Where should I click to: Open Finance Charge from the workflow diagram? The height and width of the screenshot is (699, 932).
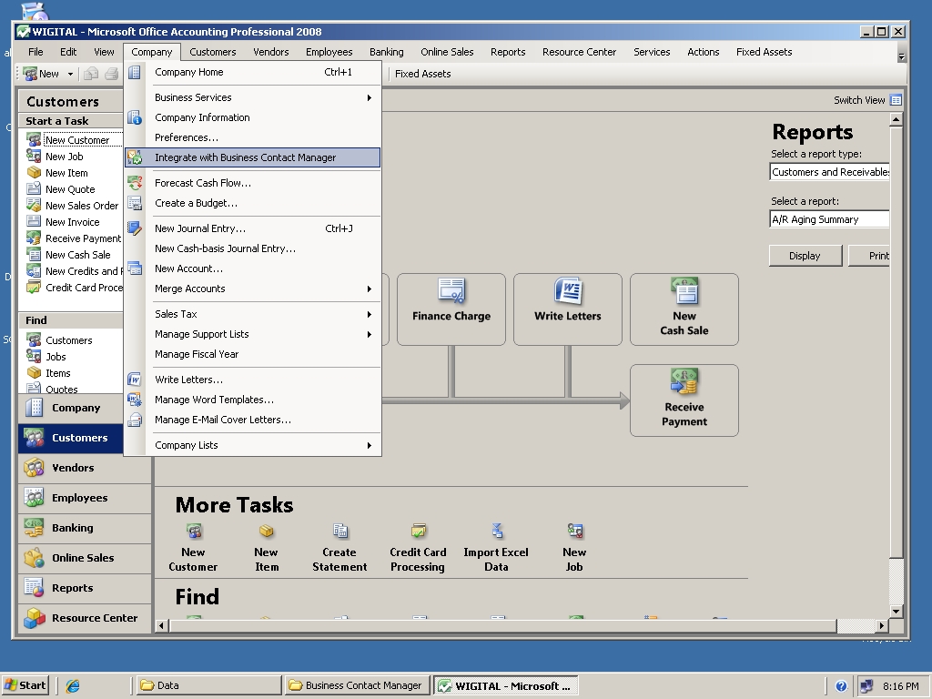[x=451, y=309]
